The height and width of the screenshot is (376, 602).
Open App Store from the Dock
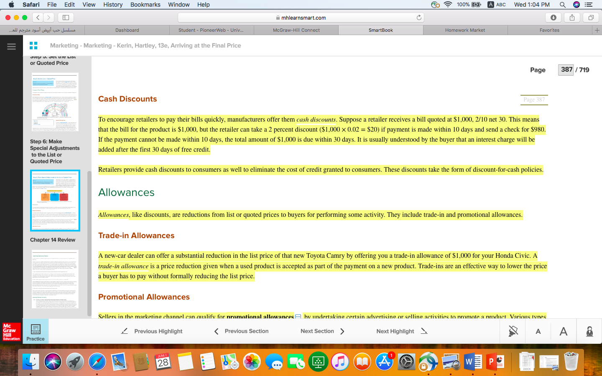pos(384,362)
